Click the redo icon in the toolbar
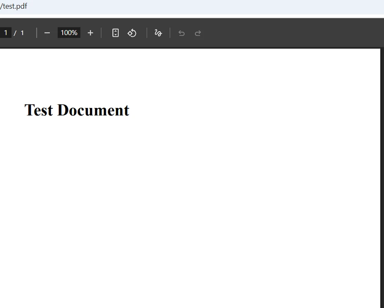The width and height of the screenshot is (384, 308). pos(198,33)
